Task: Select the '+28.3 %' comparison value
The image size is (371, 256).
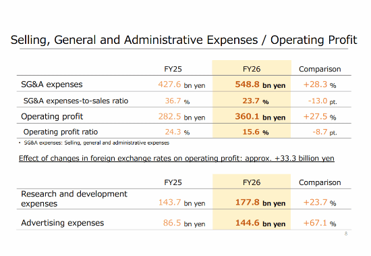Action: pos(320,84)
